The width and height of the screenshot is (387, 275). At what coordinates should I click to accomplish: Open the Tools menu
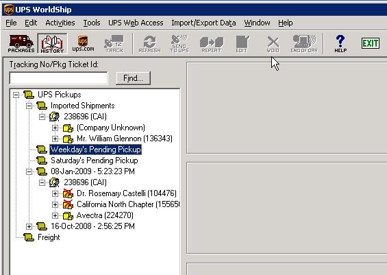92,23
